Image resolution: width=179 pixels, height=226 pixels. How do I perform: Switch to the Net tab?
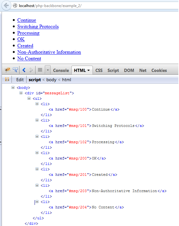pos(143,70)
